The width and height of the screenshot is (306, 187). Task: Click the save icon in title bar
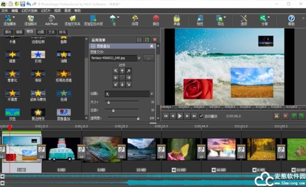click(x=23, y=4)
